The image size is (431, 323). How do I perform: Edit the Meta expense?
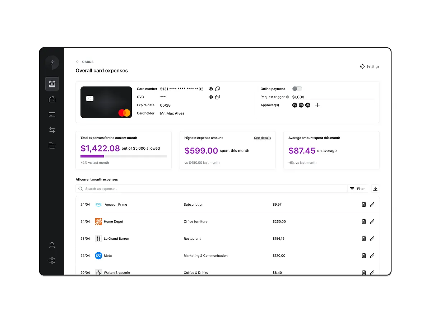[x=372, y=256]
